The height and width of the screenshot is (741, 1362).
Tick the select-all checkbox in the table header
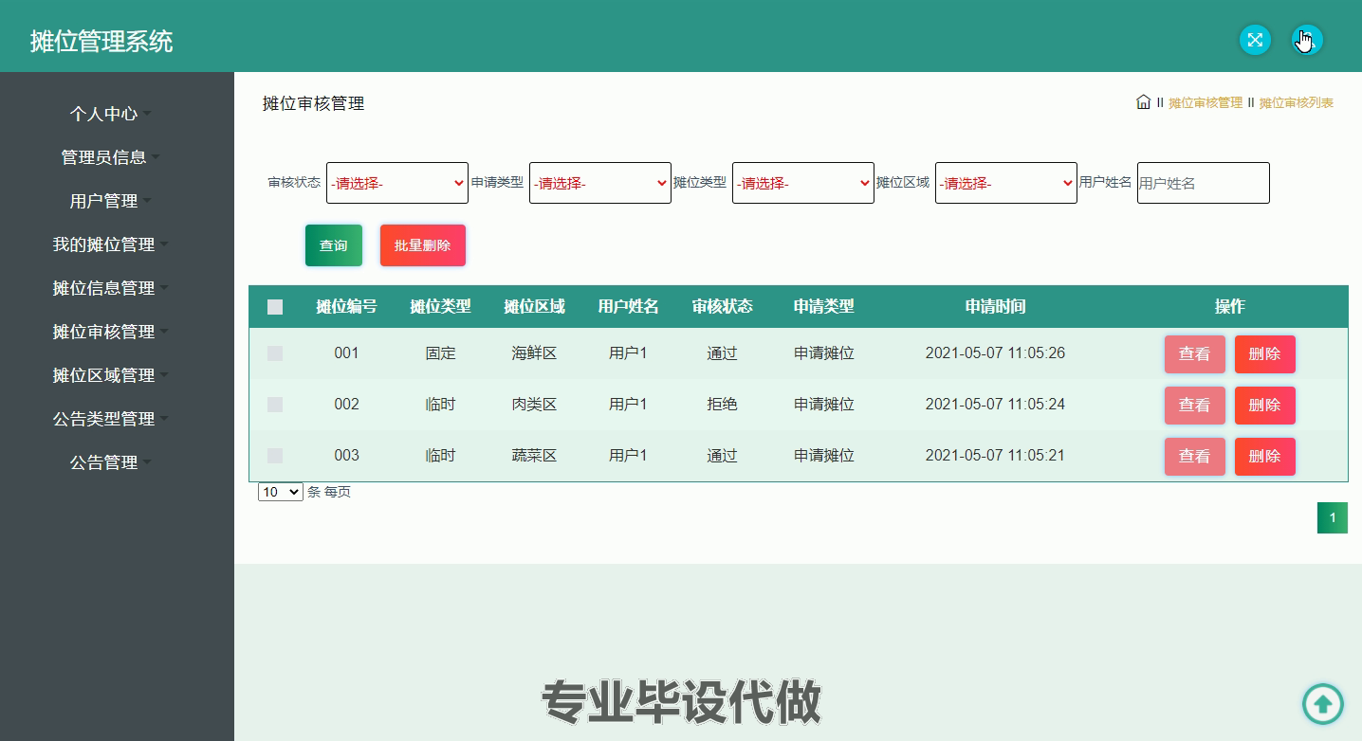[x=275, y=307]
